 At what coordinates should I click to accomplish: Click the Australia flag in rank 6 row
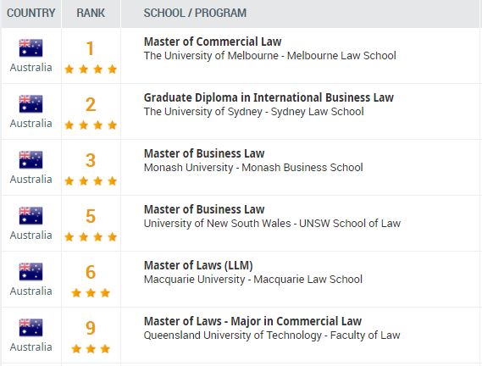tap(30, 272)
